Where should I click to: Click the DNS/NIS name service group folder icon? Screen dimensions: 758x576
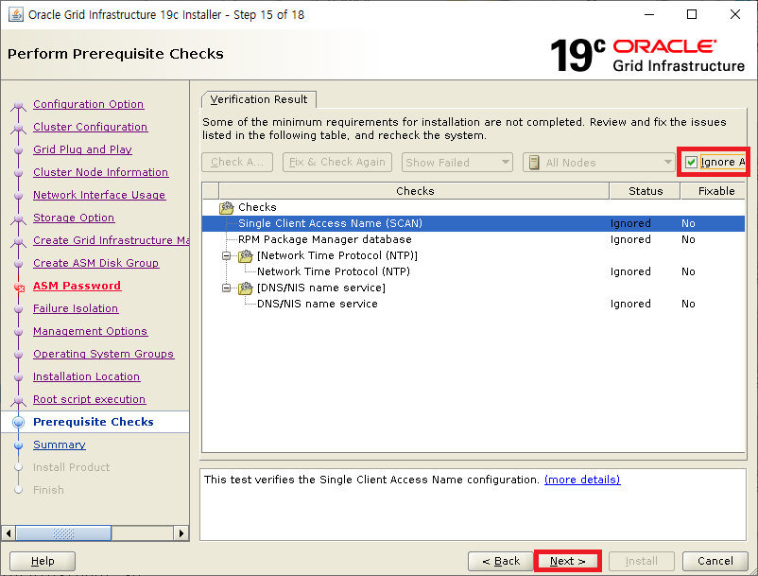click(x=246, y=288)
